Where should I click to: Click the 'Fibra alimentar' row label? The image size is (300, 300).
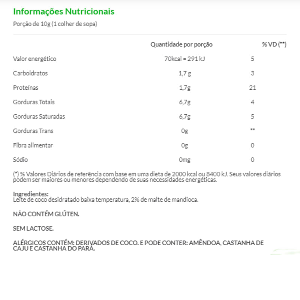[33, 145]
